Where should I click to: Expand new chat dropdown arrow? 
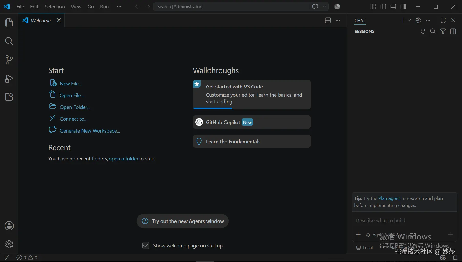[x=409, y=20]
